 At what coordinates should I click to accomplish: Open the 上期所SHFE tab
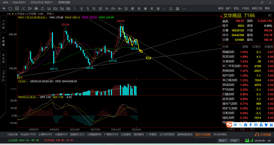(45, 134)
